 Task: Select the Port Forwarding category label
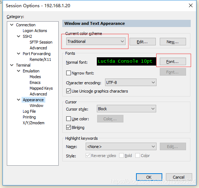coord(37,54)
